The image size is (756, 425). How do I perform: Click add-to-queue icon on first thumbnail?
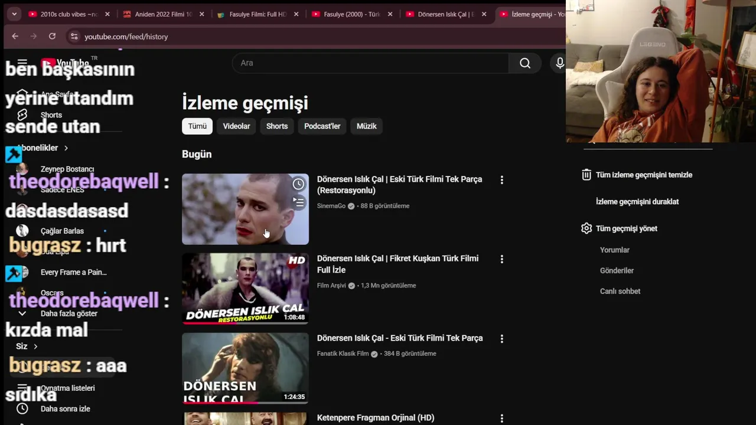point(299,202)
